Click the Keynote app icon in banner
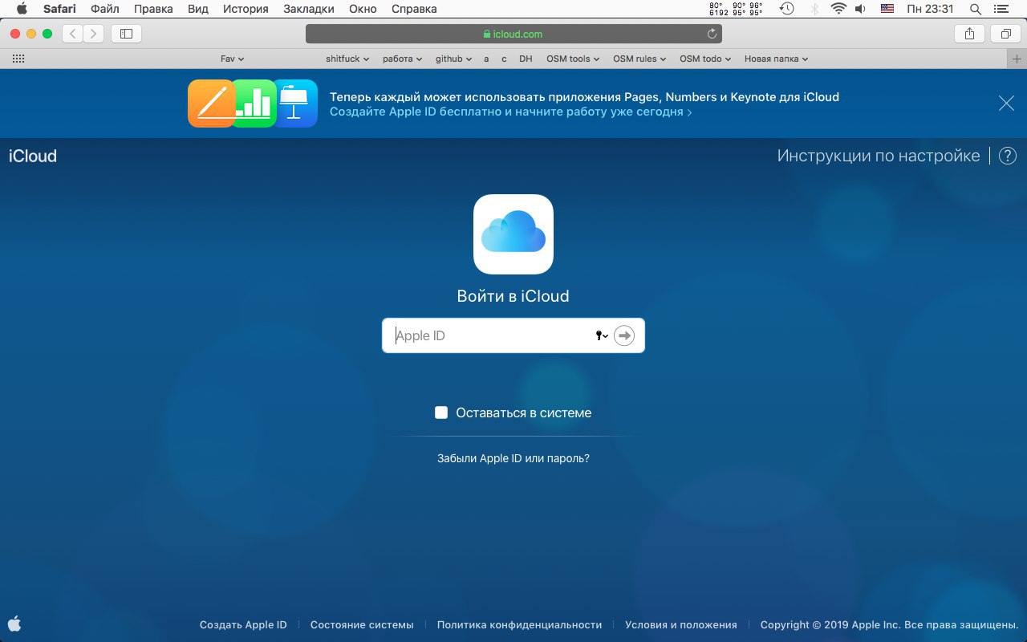Image resolution: width=1027 pixels, height=642 pixels. (x=295, y=104)
